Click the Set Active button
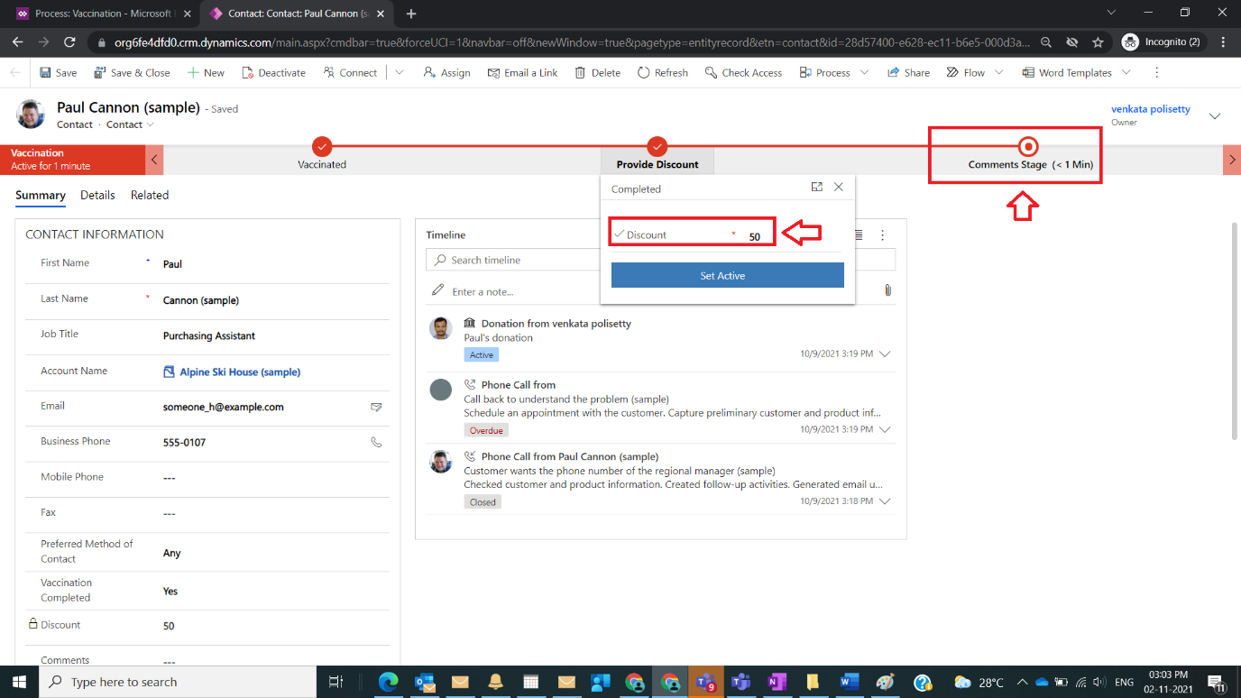 (x=727, y=275)
